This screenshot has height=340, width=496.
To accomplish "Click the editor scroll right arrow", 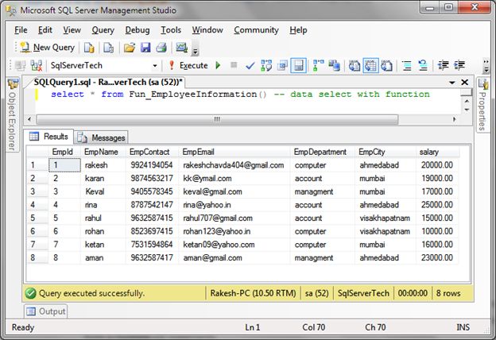I will click(455, 119).
